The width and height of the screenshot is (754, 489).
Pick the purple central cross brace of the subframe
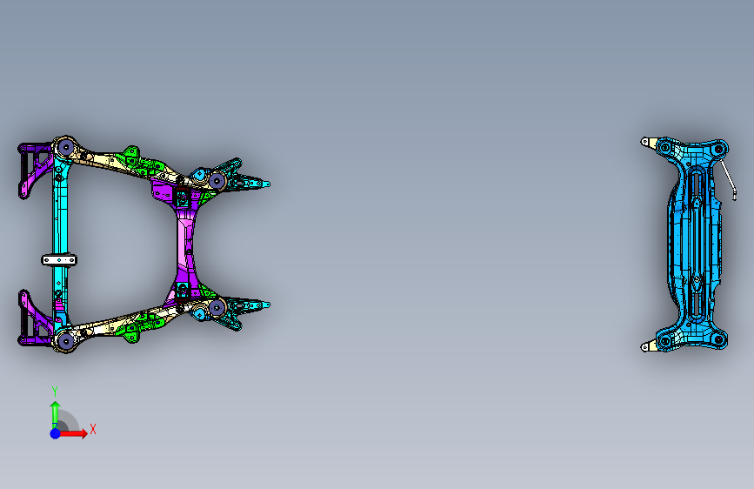coord(184,243)
